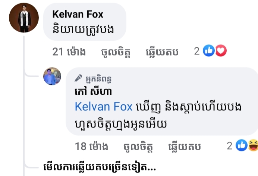Click the Kelvan Fox commenter name
This screenshot has height=176, width=258.
[x=78, y=14]
